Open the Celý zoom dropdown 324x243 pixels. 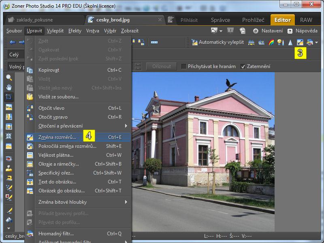pyautogui.click(x=16, y=55)
